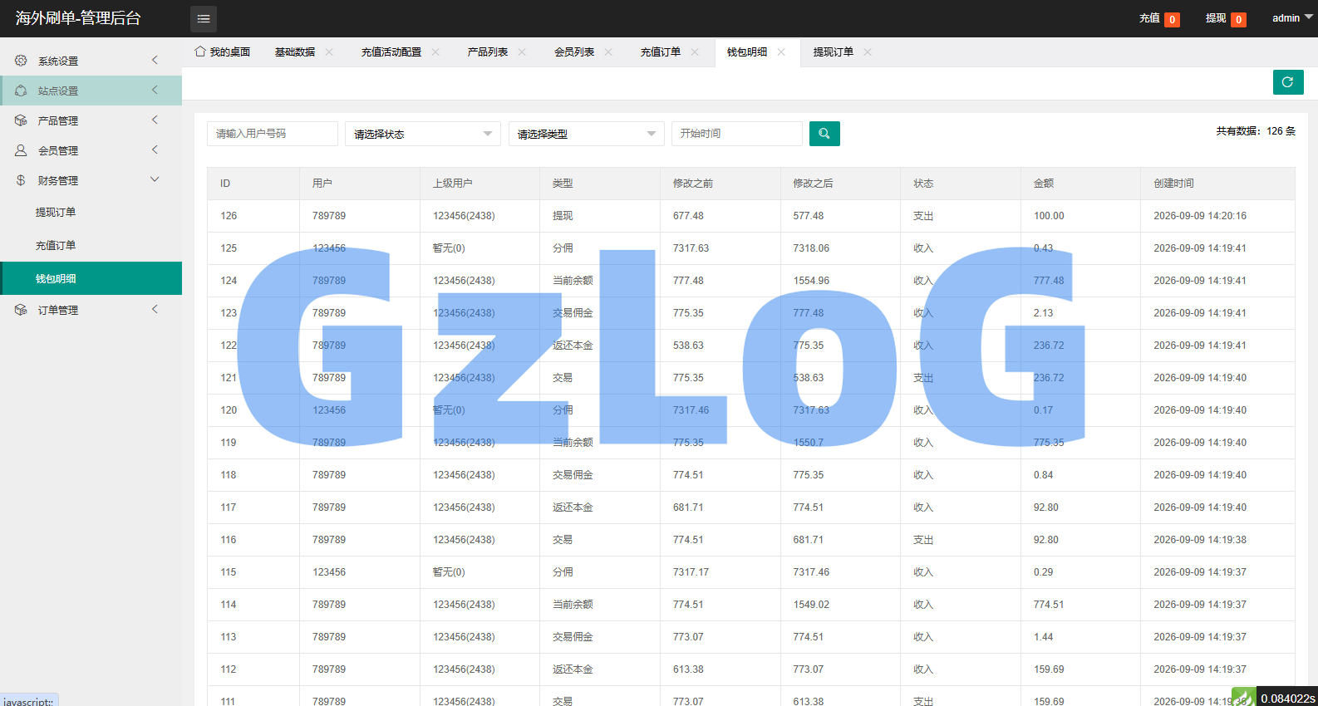Click the 开始时间 date field
This screenshot has height=706, width=1318.
(x=737, y=134)
